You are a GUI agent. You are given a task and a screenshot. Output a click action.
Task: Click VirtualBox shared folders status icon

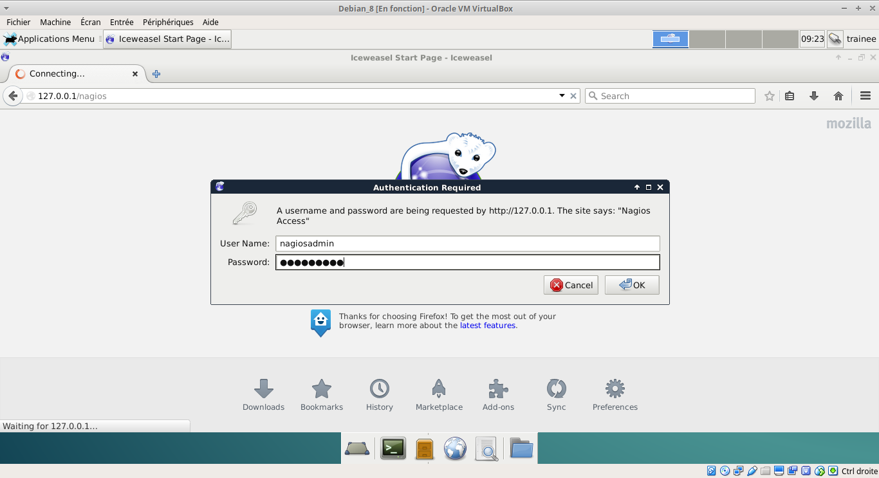[x=765, y=471]
